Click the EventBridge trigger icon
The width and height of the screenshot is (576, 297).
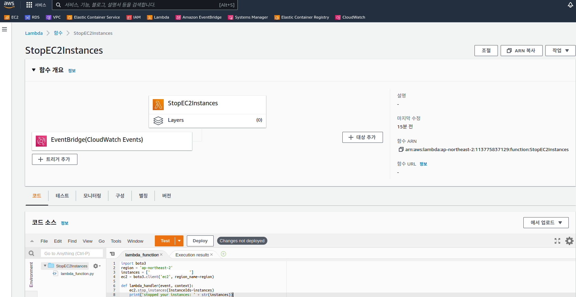click(41, 141)
